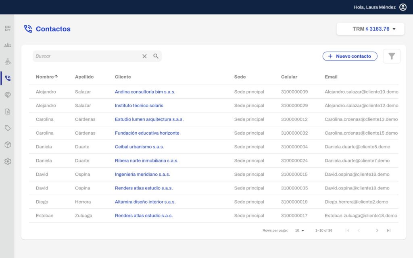Open the dashboard widgets icon in sidebar
The image size is (413, 258).
tap(8, 29)
